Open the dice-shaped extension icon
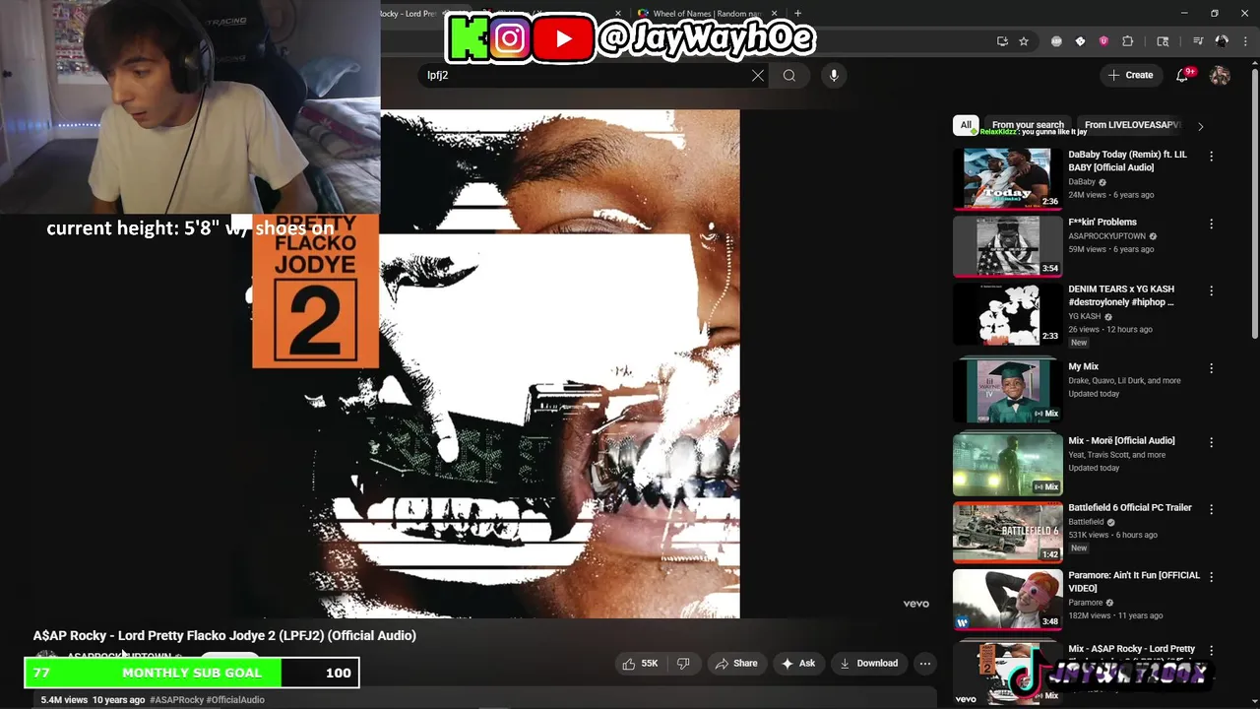 pyautogui.click(x=1080, y=41)
